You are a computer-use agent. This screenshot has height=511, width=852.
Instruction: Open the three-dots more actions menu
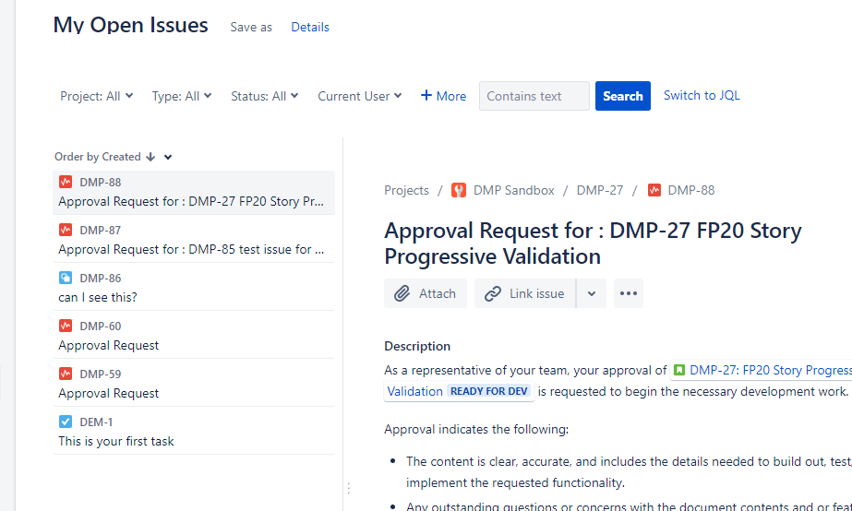[x=628, y=293]
